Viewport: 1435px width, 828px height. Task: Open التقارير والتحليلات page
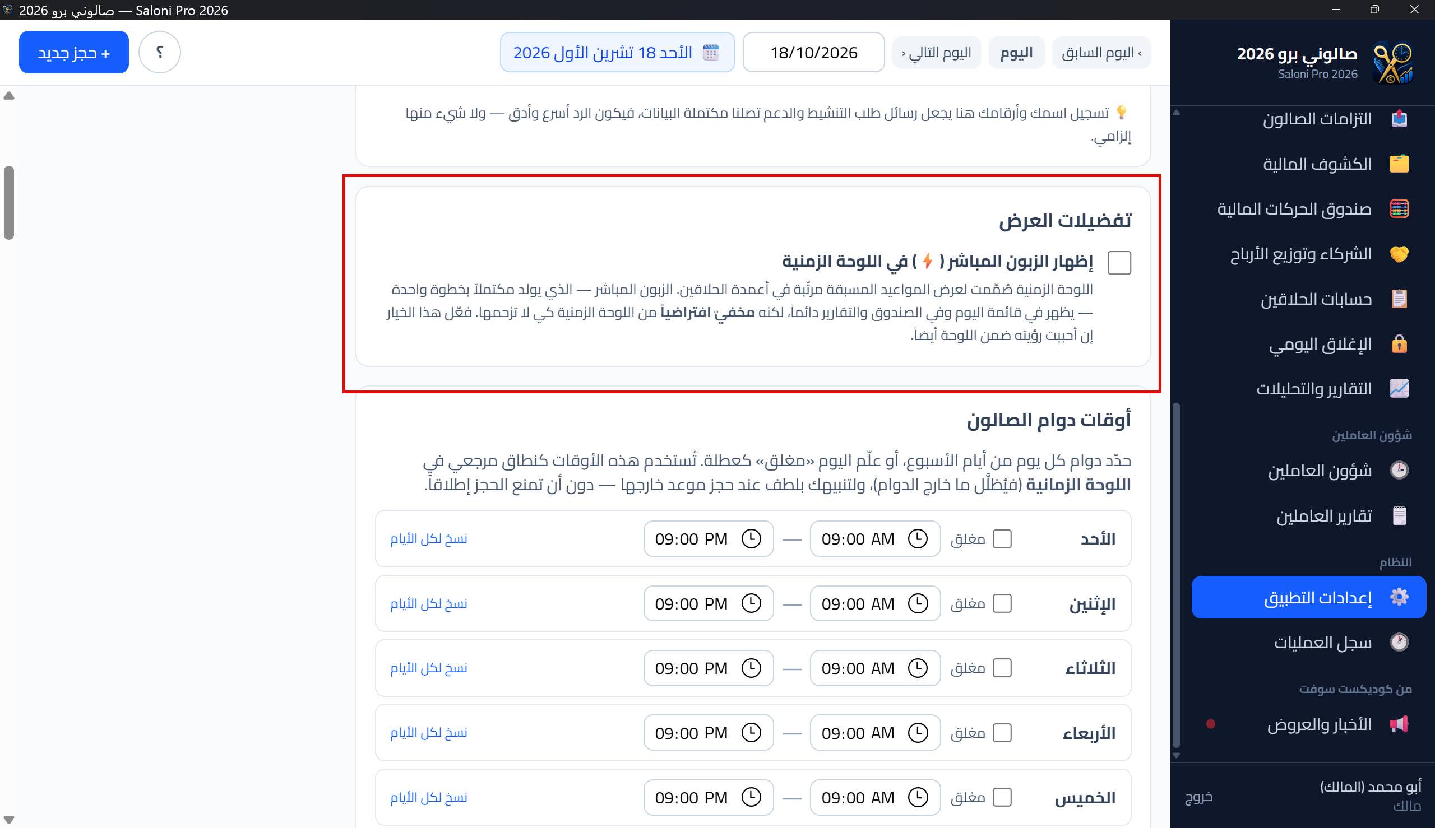1309,389
